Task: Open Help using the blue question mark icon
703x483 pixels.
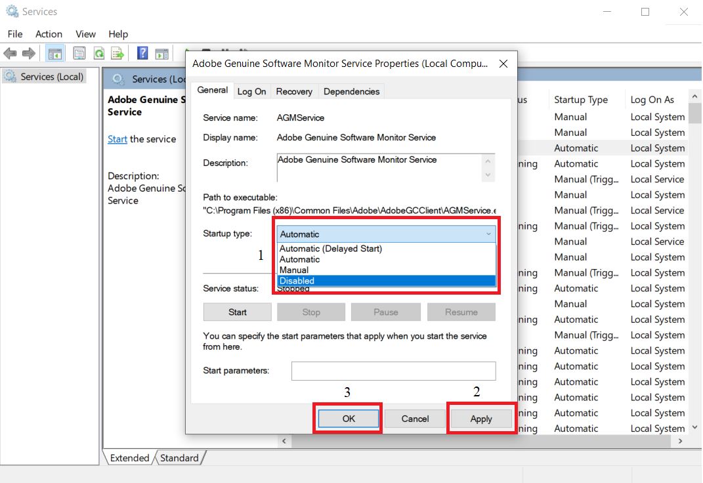Action: pos(142,54)
